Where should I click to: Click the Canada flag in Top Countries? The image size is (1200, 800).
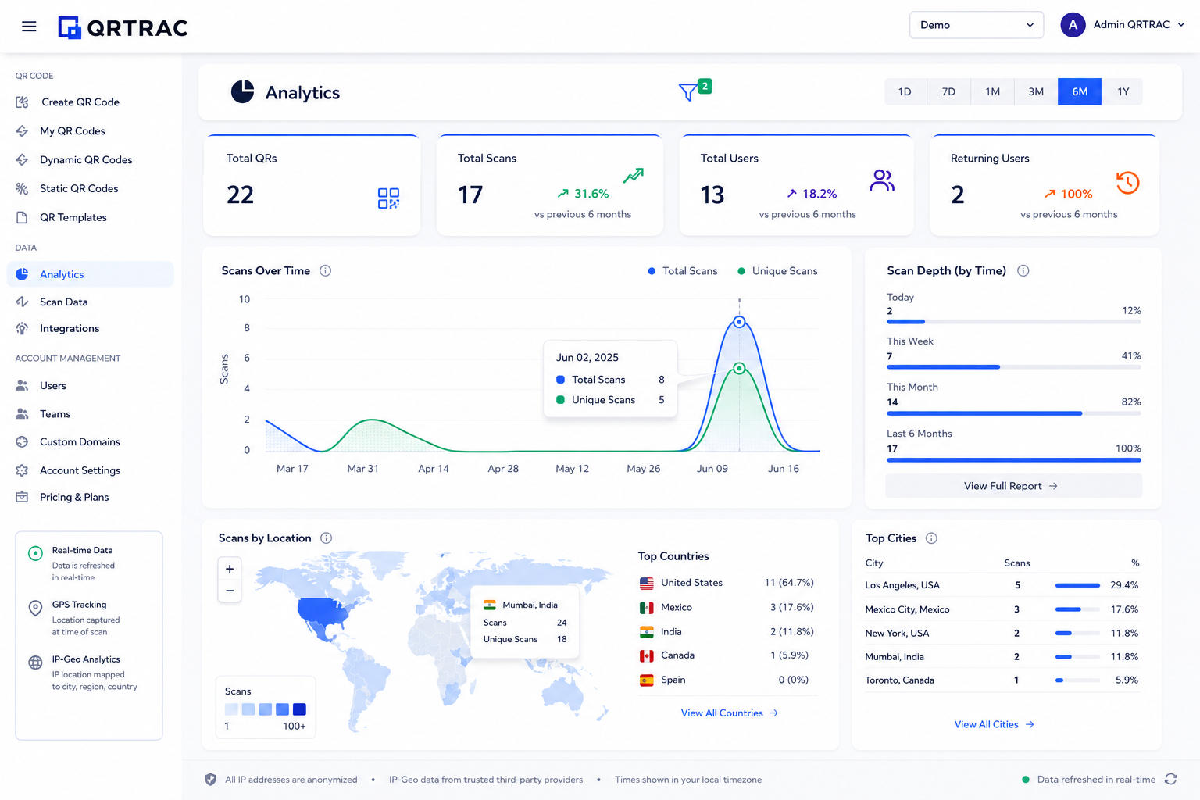tap(647, 656)
